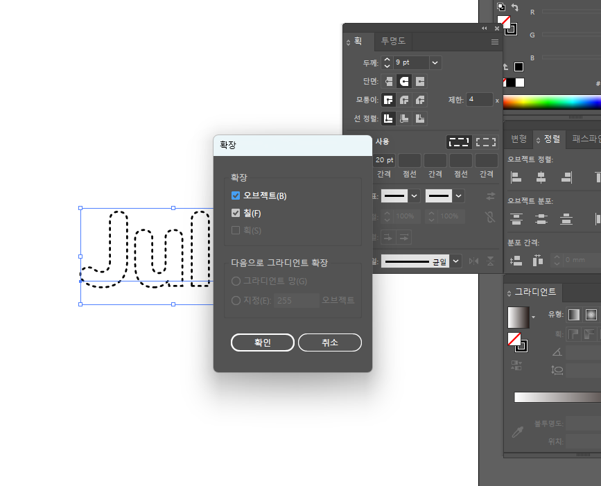This screenshot has width=601, height=486.
Task: Select butt cap in Stroke panel
Action: (x=389, y=81)
